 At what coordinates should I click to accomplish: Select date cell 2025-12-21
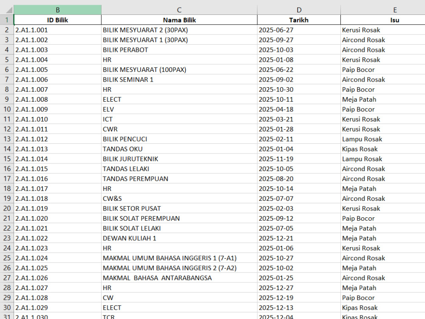[299, 238]
